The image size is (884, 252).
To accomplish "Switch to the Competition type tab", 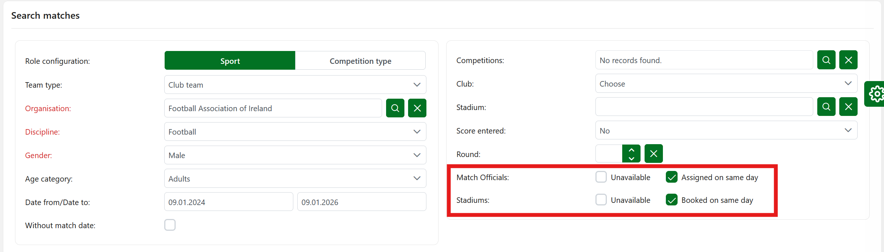I will pos(360,61).
